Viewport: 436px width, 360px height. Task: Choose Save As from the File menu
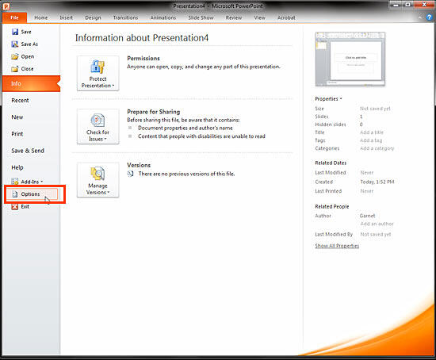point(25,44)
